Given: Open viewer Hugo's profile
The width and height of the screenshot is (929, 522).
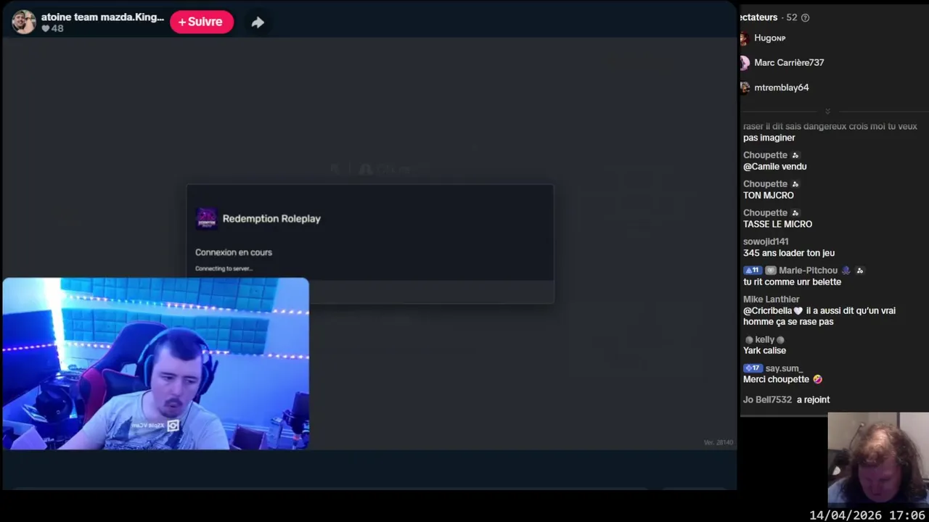Looking at the screenshot, I should click(x=769, y=38).
